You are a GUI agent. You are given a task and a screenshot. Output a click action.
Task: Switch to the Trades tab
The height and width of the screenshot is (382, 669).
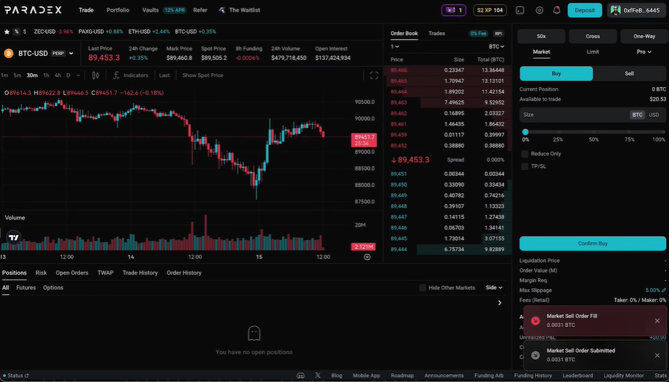tap(436, 33)
